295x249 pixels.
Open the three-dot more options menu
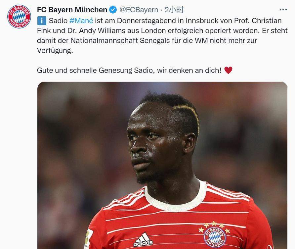[283, 10]
